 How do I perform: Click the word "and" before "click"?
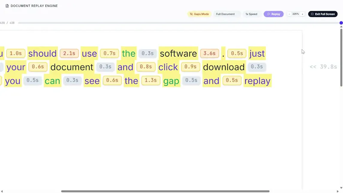click(x=125, y=67)
